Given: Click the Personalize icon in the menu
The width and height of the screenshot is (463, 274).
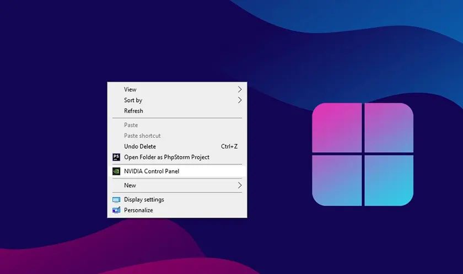Looking at the screenshot, I should [116, 210].
